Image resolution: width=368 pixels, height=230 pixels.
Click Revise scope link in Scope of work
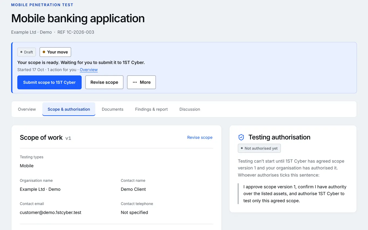[200, 137]
